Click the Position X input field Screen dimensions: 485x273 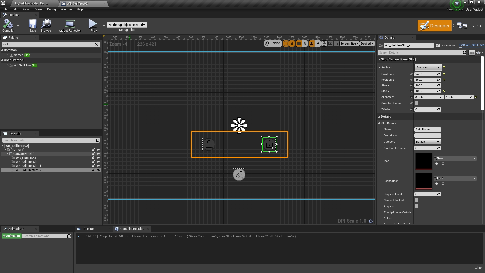[426, 74]
